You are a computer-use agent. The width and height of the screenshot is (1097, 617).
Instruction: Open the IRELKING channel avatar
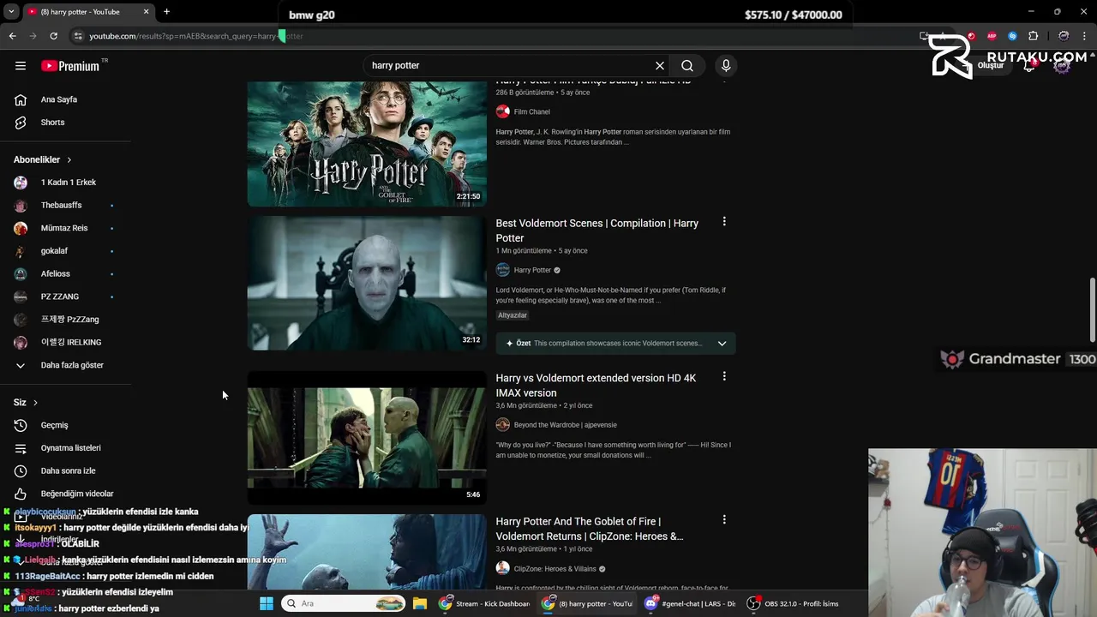click(21, 342)
